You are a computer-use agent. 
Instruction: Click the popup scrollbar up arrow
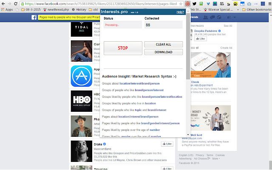(188, 11)
